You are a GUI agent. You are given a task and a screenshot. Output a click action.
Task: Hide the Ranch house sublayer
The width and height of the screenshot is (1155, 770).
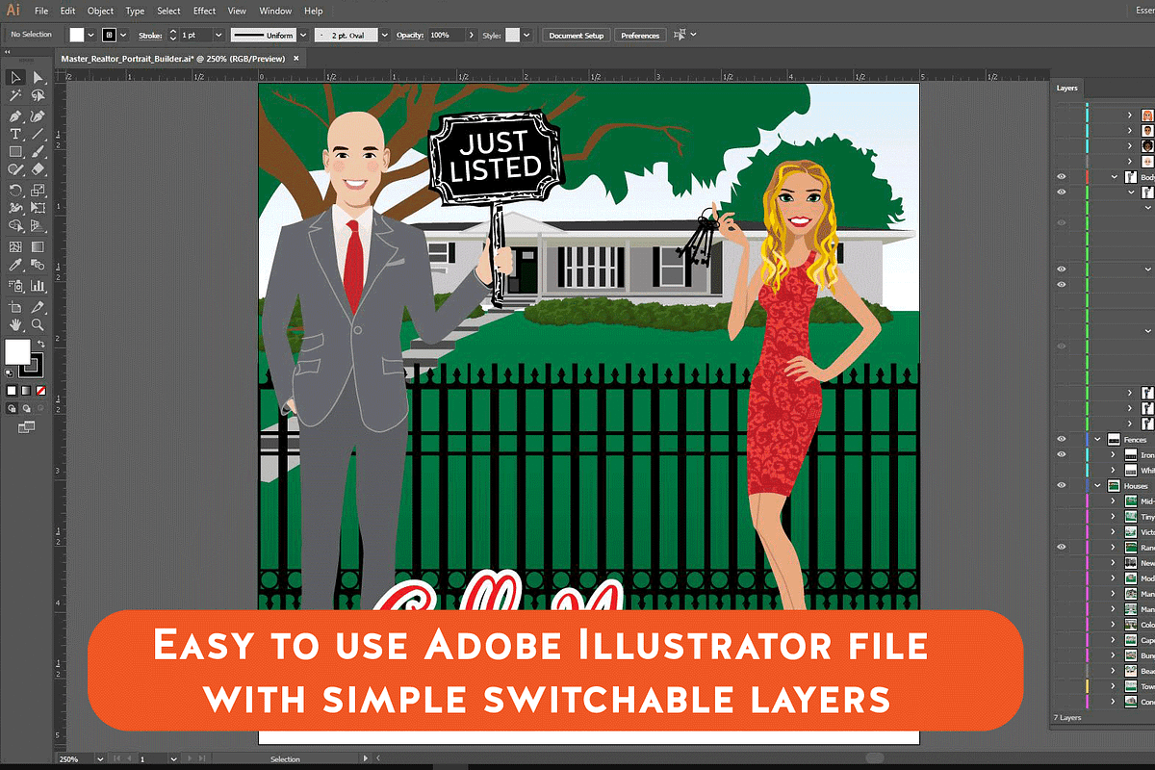click(x=1062, y=547)
